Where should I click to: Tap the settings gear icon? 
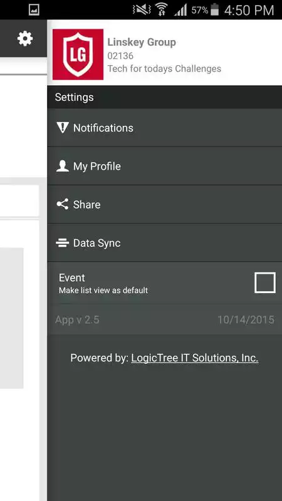[25, 39]
